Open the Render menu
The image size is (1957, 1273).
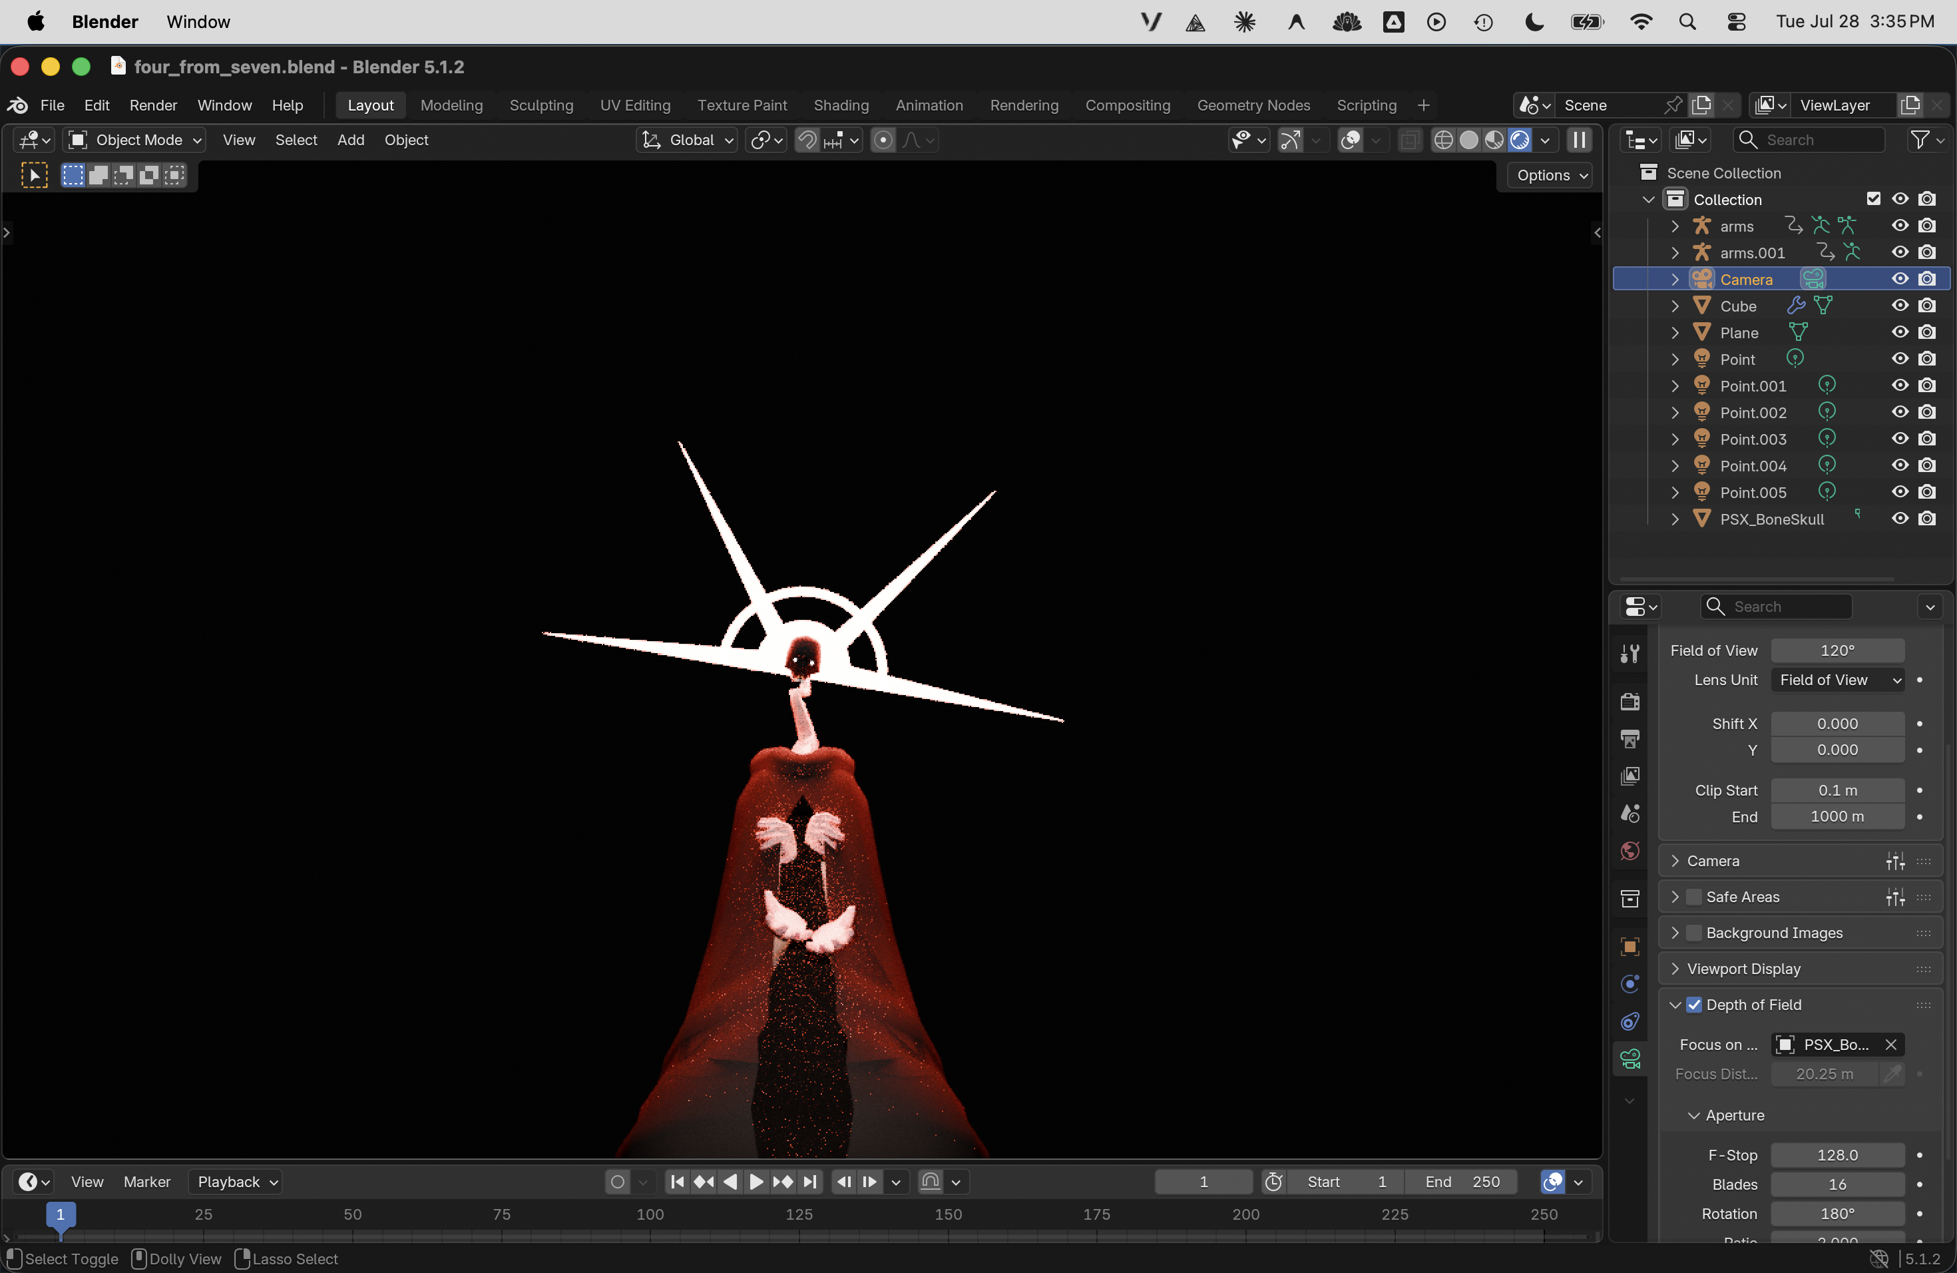click(x=153, y=105)
